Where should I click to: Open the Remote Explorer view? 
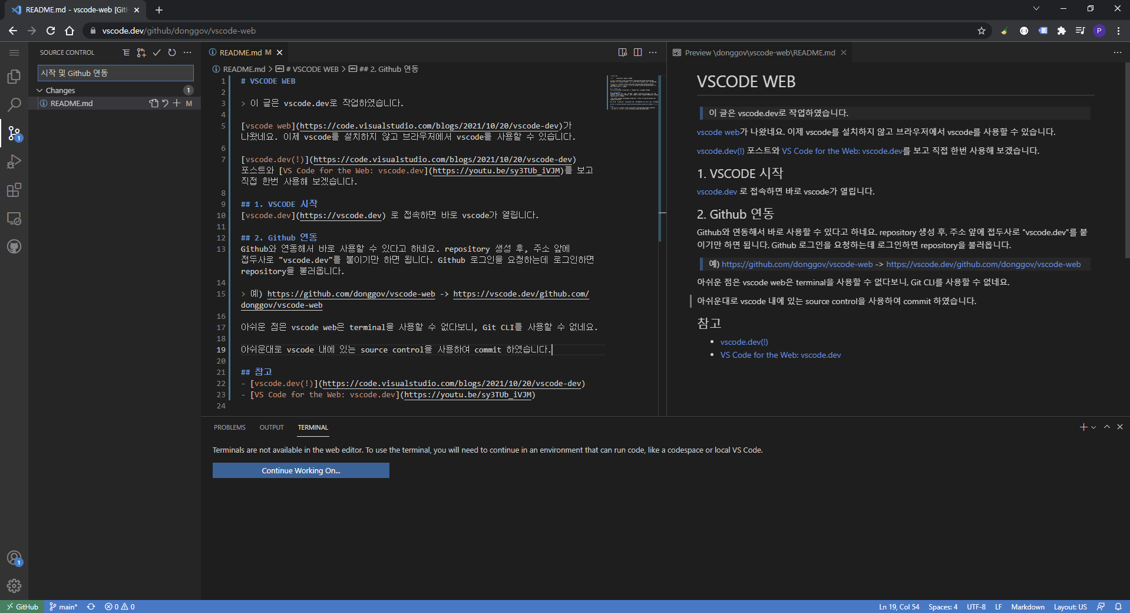(14, 218)
